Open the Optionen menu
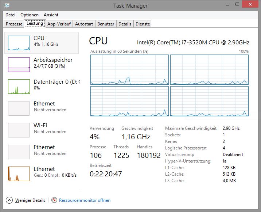This screenshot has width=261, height=212. [30, 15]
